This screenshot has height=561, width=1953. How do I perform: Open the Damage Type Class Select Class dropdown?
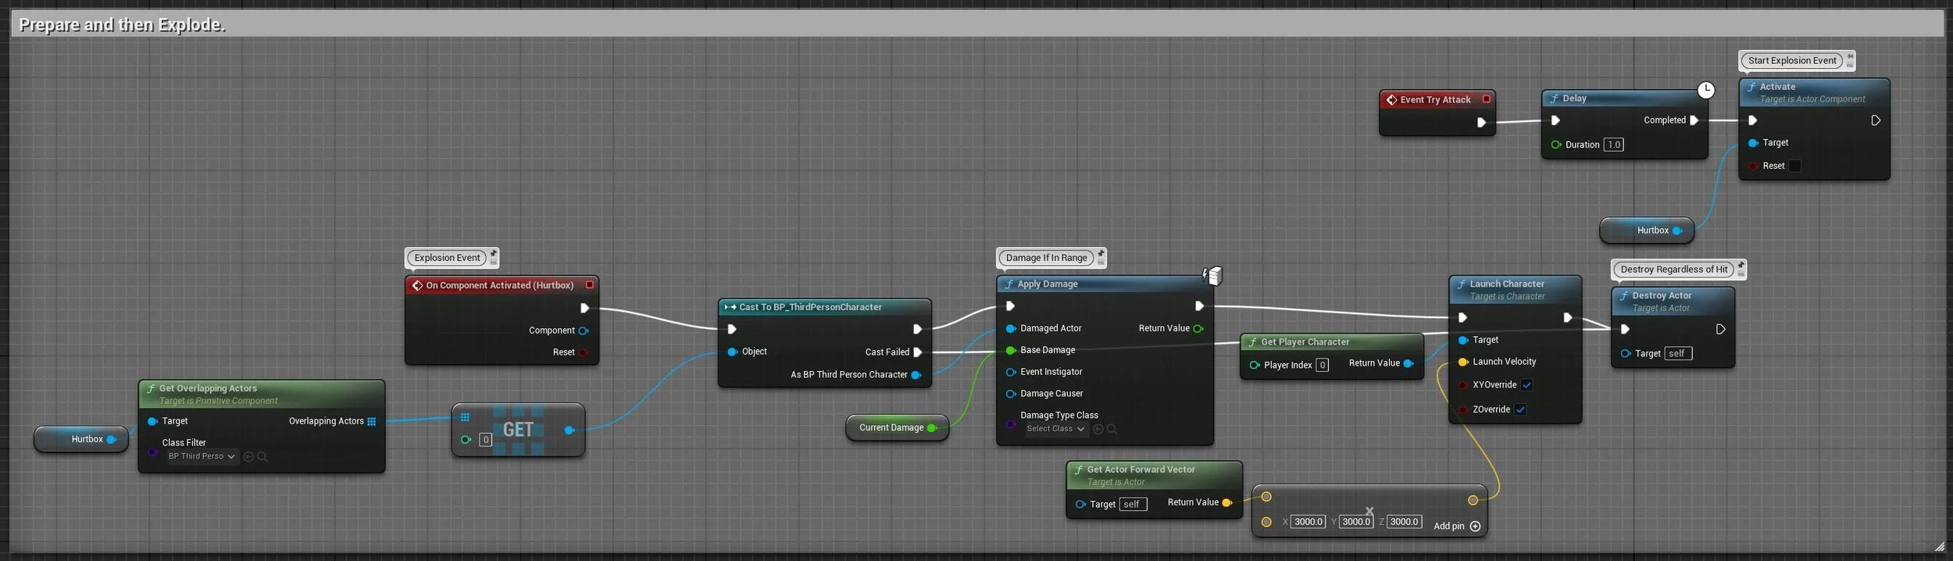pos(1055,429)
